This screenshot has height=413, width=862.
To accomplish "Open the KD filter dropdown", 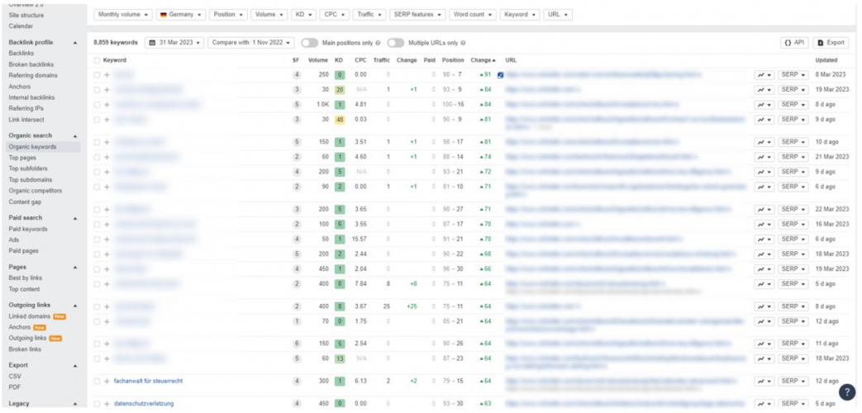I will click(x=303, y=15).
